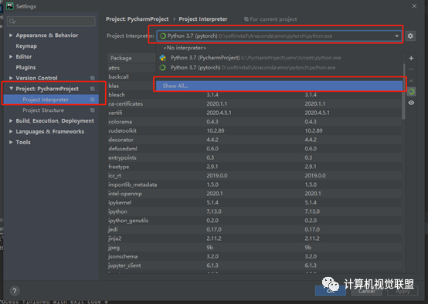
Task: Expand the Version Control section
Action: (11, 78)
